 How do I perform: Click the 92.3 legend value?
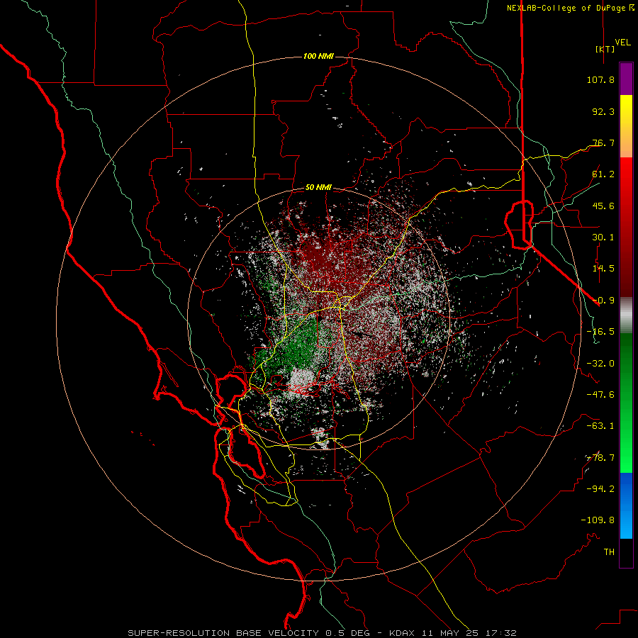(603, 111)
